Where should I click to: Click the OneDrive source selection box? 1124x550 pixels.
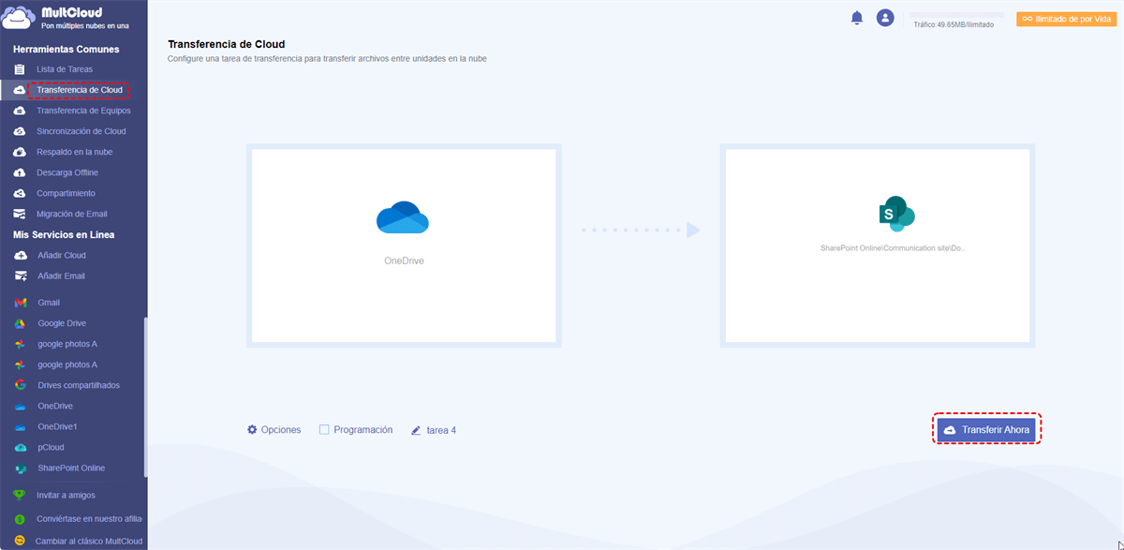[404, 246]
